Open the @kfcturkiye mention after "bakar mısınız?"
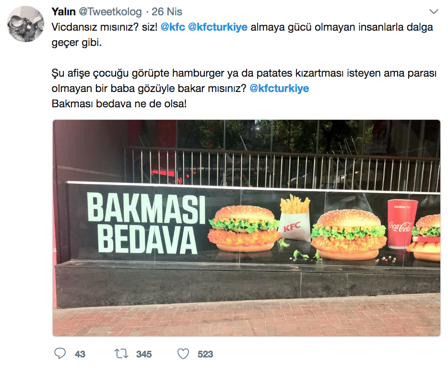448x368 pixels. 279,89
